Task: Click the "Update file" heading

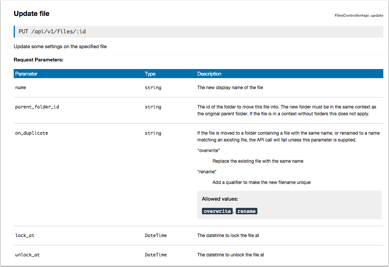Action: point(32,14)
